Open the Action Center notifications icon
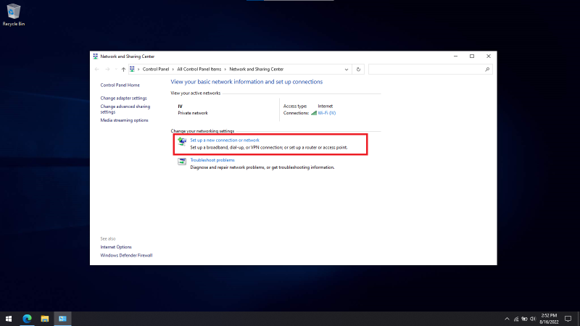Image resolution: width=580 pixels, height=326 pixels. click(568, 319)
